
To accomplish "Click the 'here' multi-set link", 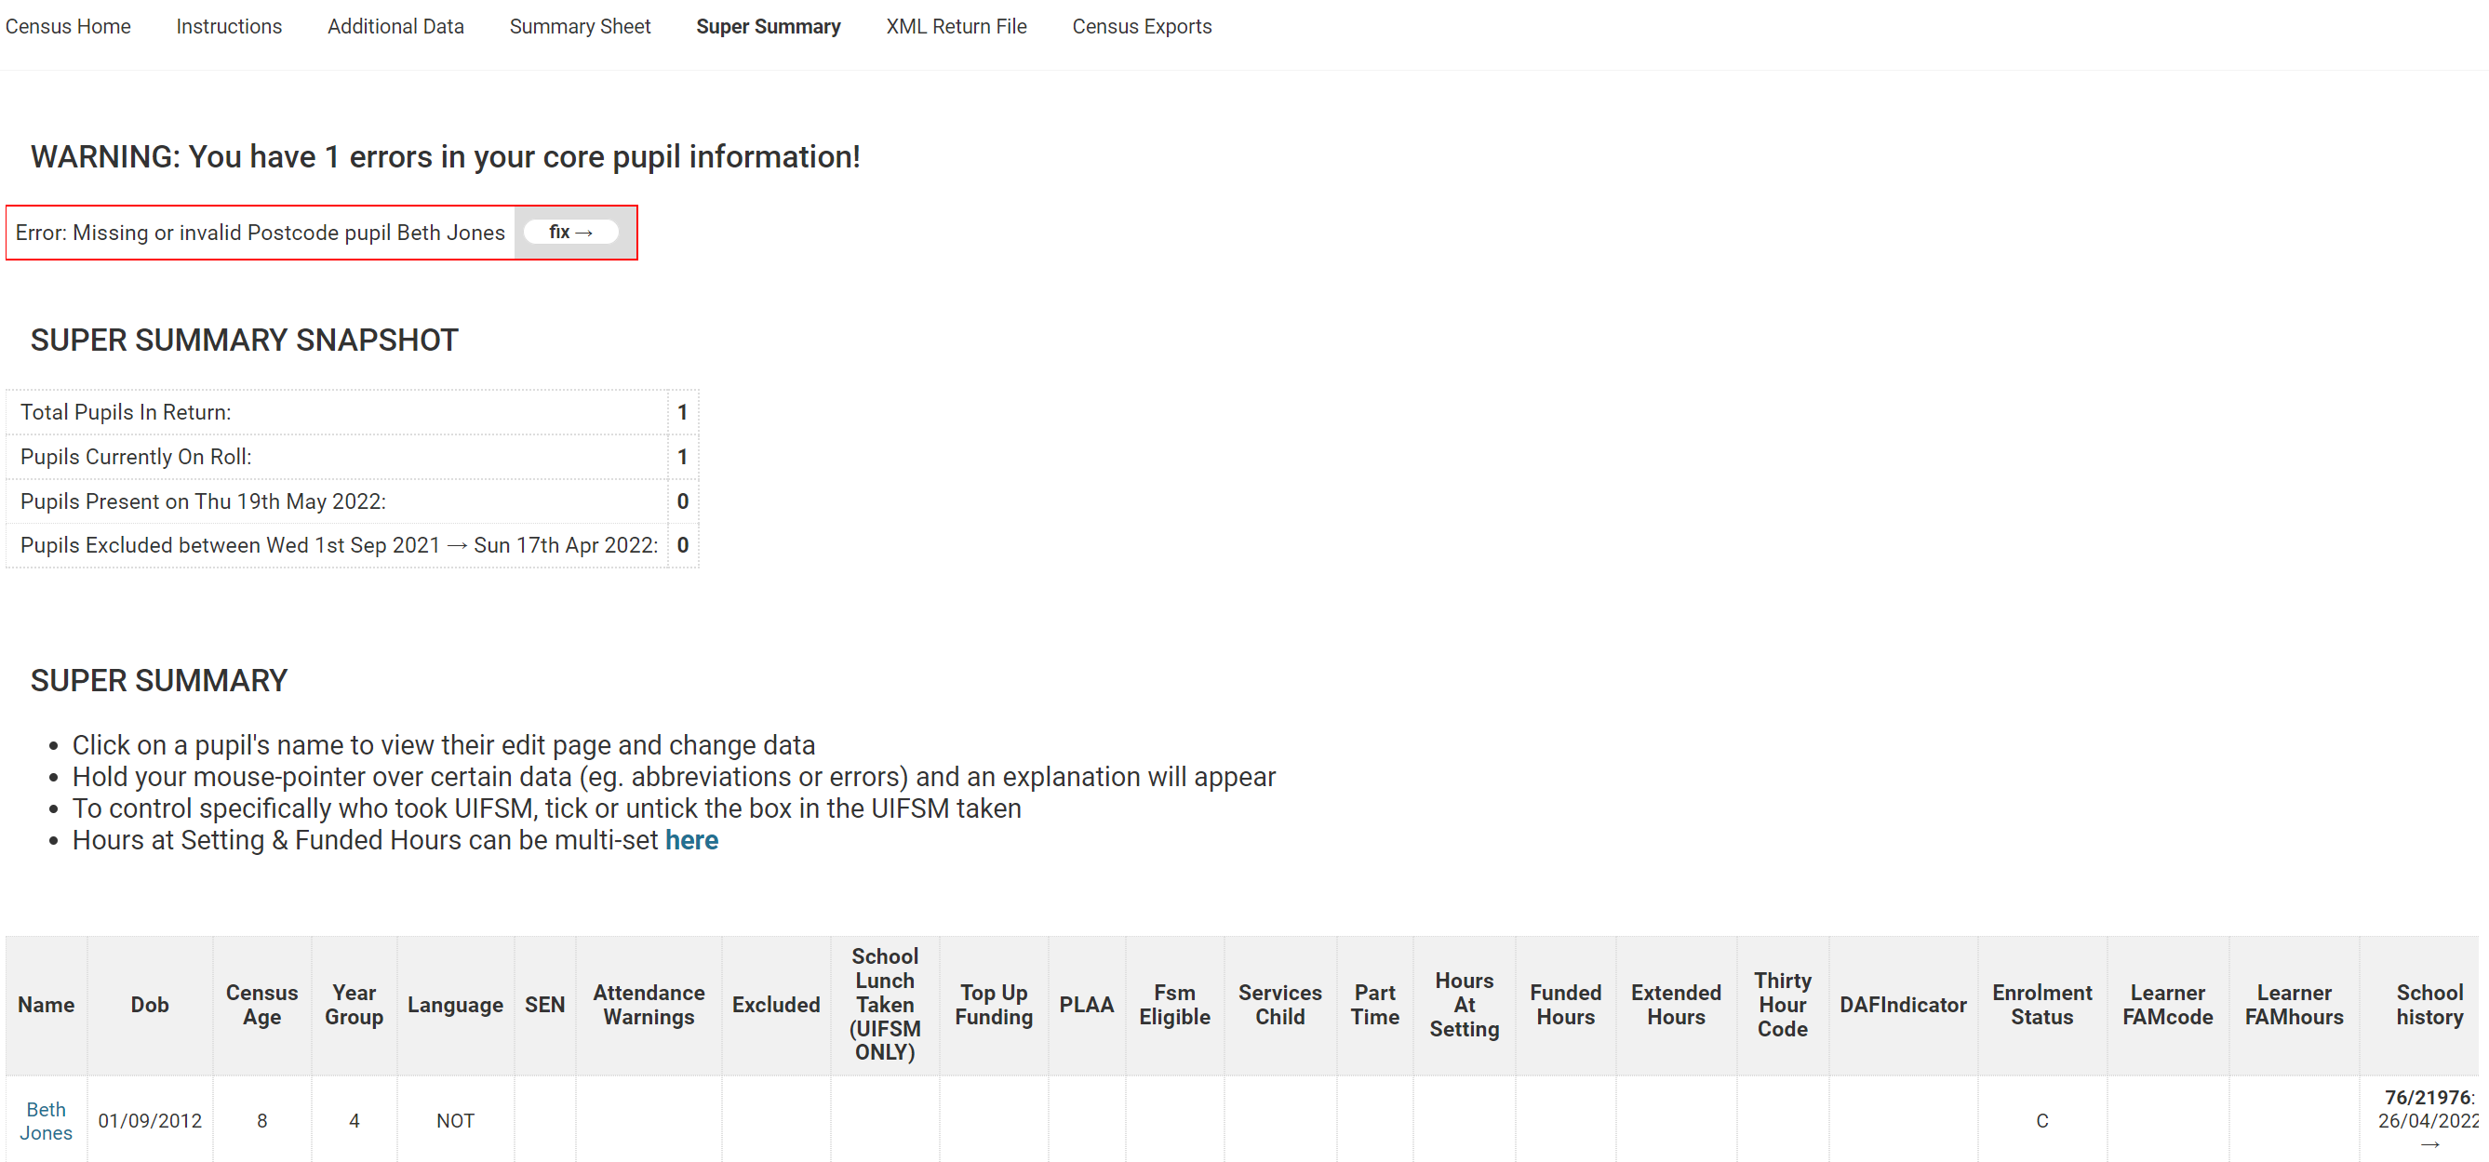I will pos(690,840).
